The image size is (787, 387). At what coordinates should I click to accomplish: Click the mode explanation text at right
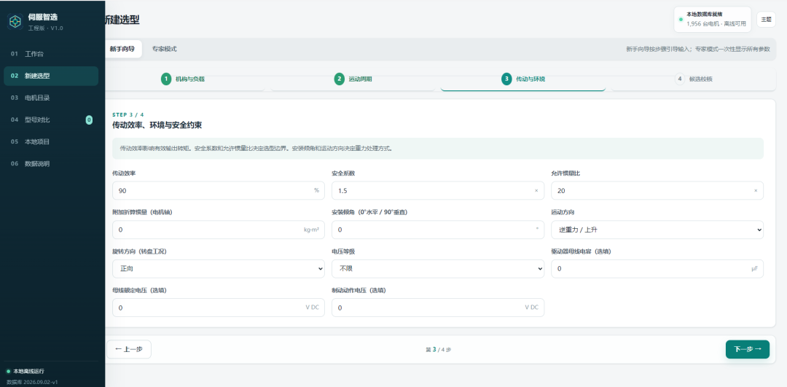pyautogui.click(x=697, y=49)
